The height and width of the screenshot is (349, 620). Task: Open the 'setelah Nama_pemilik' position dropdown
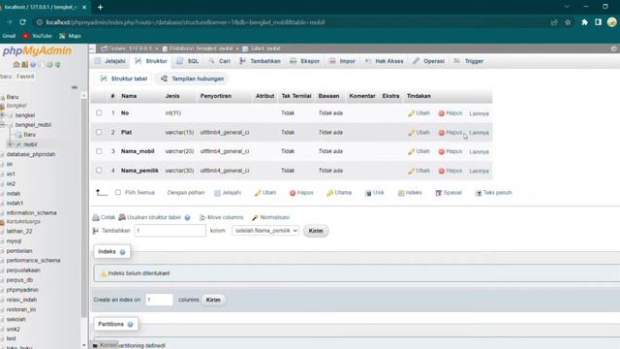(265, 231)
